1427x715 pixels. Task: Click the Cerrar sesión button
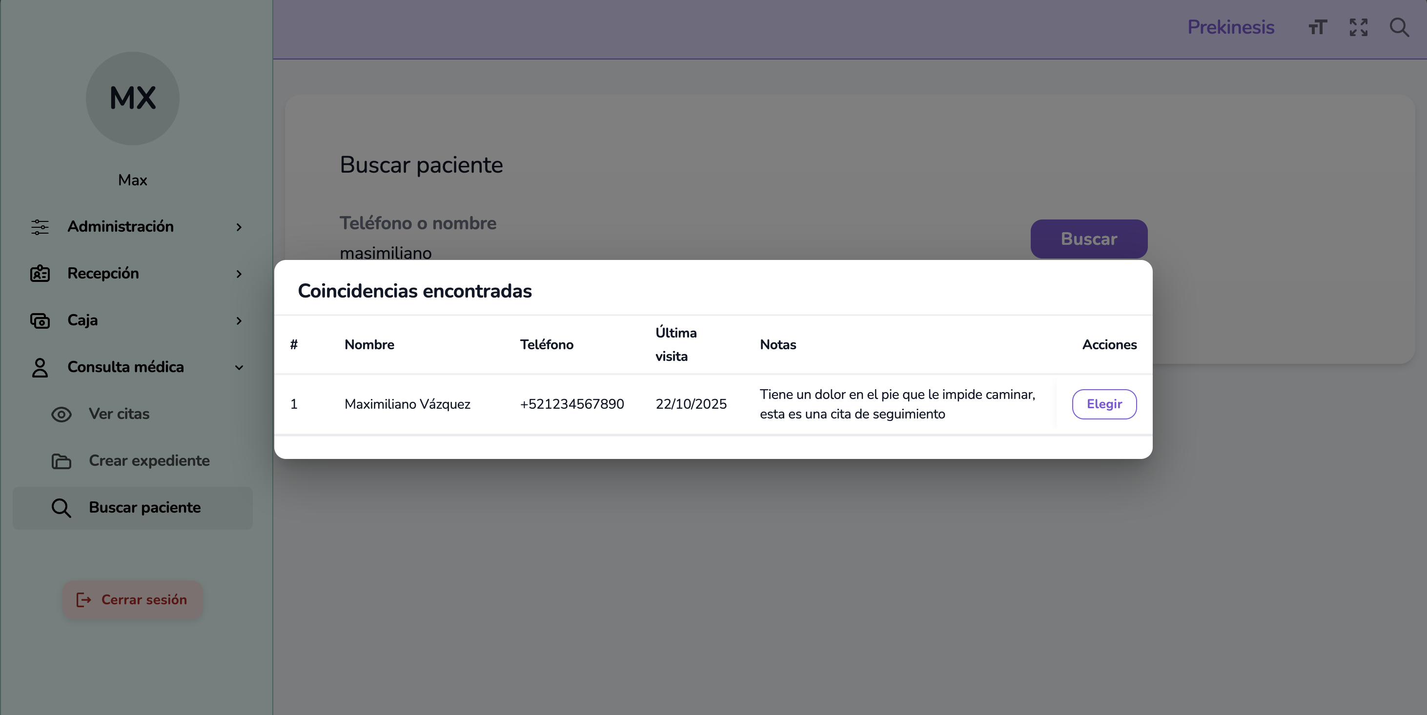coord(132,600)
